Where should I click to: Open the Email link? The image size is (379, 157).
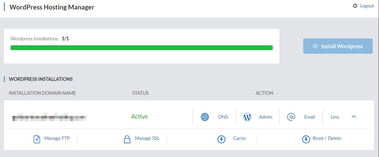tap(310, 117)
